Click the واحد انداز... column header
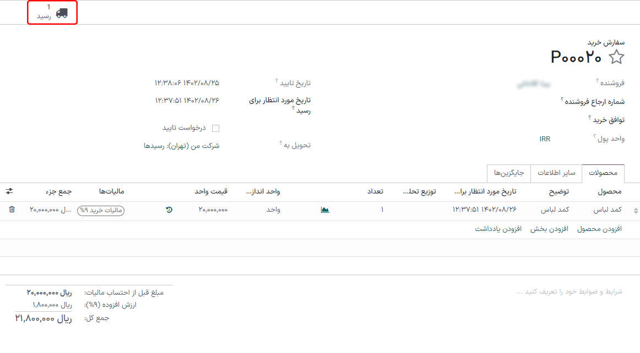This screenshot has width=640, height=353. (x=263, y=191)
